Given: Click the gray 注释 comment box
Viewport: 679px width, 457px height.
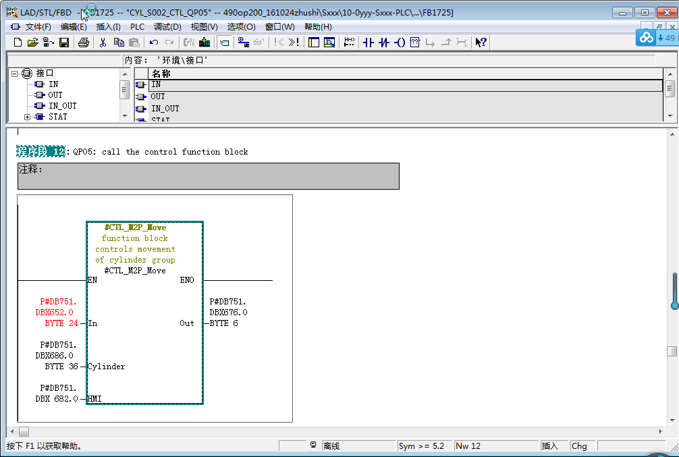Looking at the screenshot, I should coord(208,176).
